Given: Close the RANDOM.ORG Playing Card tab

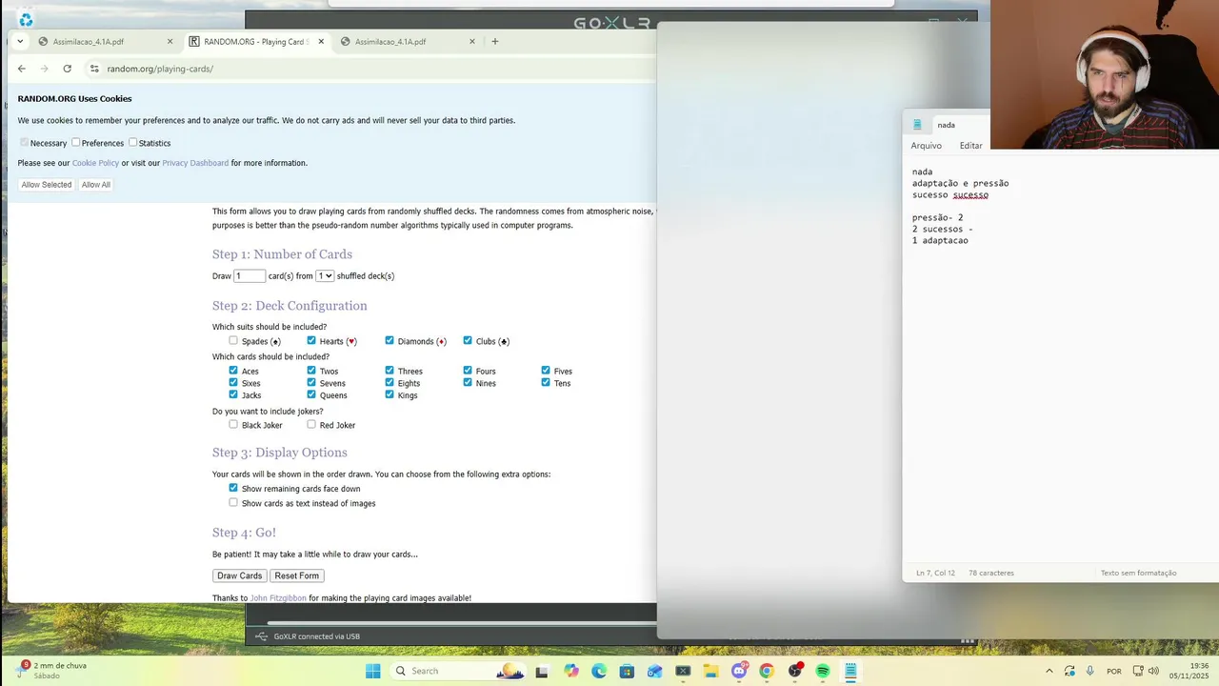Looking at the screenshot, I should (321, 41).
